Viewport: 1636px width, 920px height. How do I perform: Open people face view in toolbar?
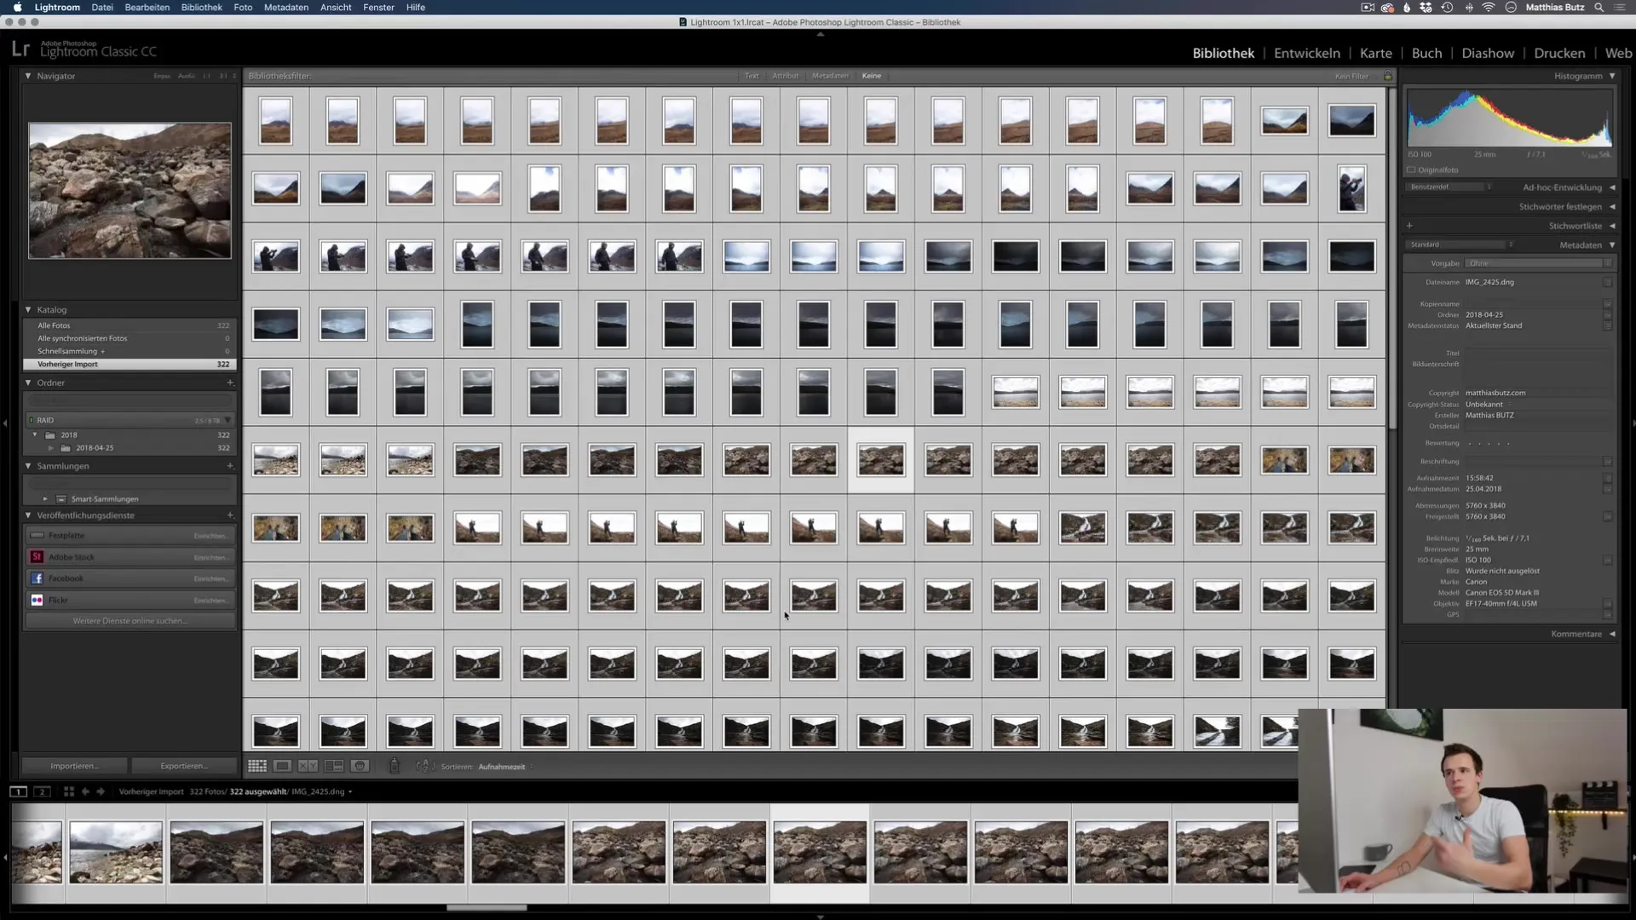(x=360, y=766)
